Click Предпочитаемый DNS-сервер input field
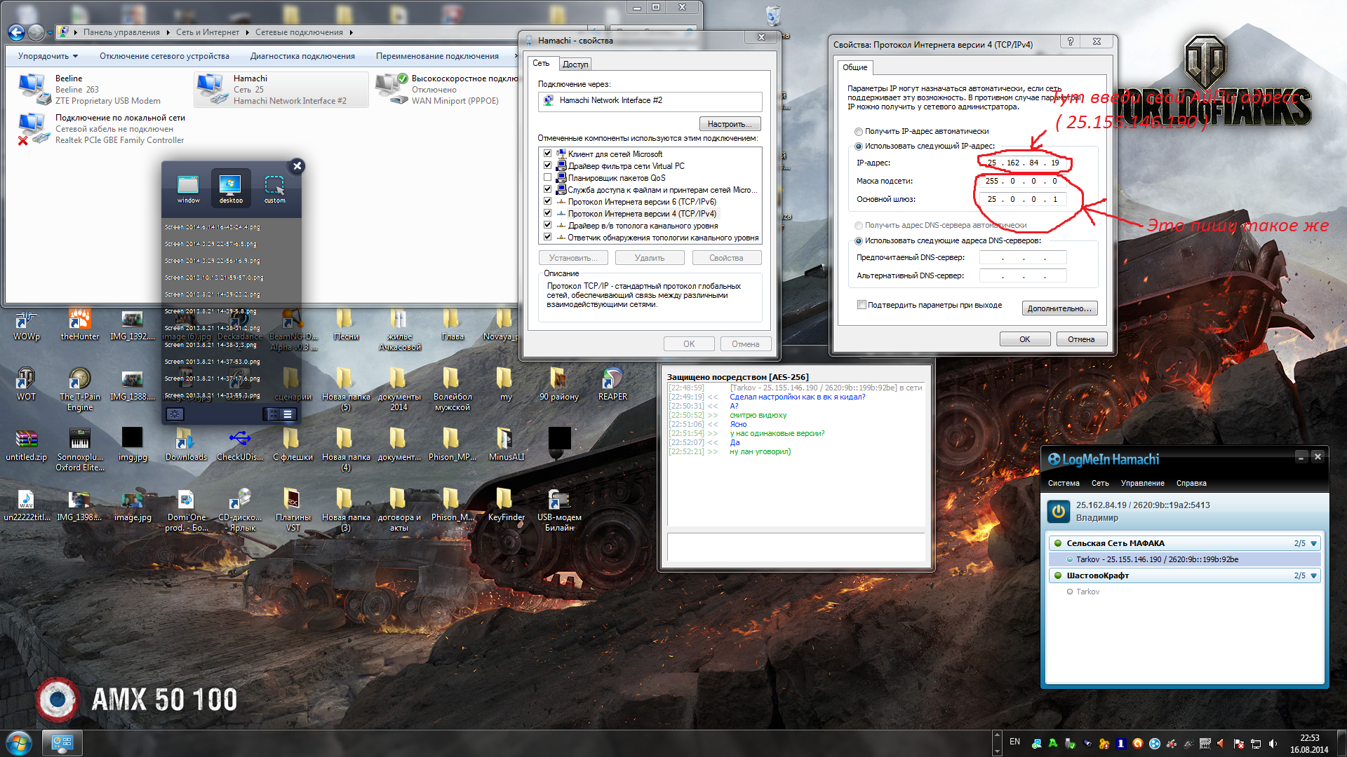Image resolution: width=1347 pixels, height=757 pixels. tap(1023, 257)
